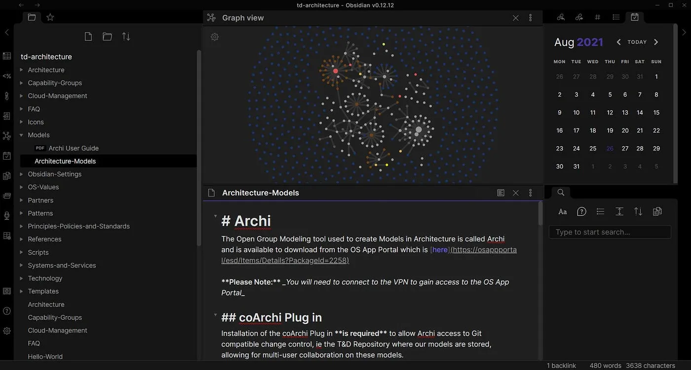Open the graph view settings gear
This screenshot has width=691, height=370.
coord(215,37)
